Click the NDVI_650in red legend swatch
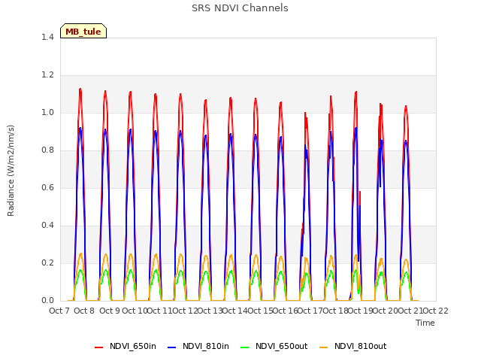The height and width of the screenshot is (361, 481). point(98,347)
